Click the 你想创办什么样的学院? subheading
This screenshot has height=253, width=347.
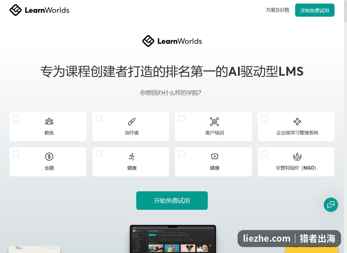[171, 93]
